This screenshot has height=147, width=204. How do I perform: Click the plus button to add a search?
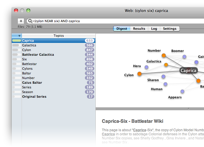click(x=21, y=21)
